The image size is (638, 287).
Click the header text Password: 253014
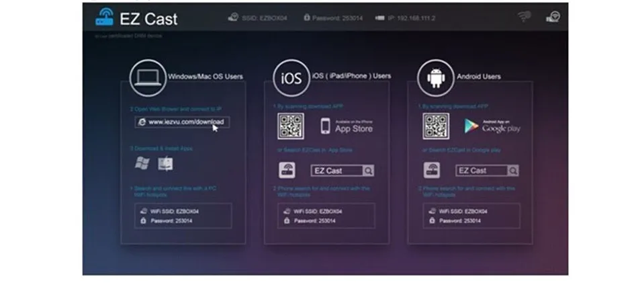click(337, 18)
